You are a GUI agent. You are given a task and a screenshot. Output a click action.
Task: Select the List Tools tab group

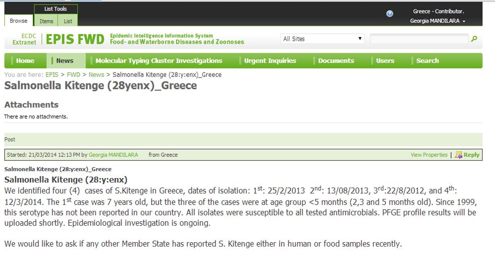(x=56, y=9)
